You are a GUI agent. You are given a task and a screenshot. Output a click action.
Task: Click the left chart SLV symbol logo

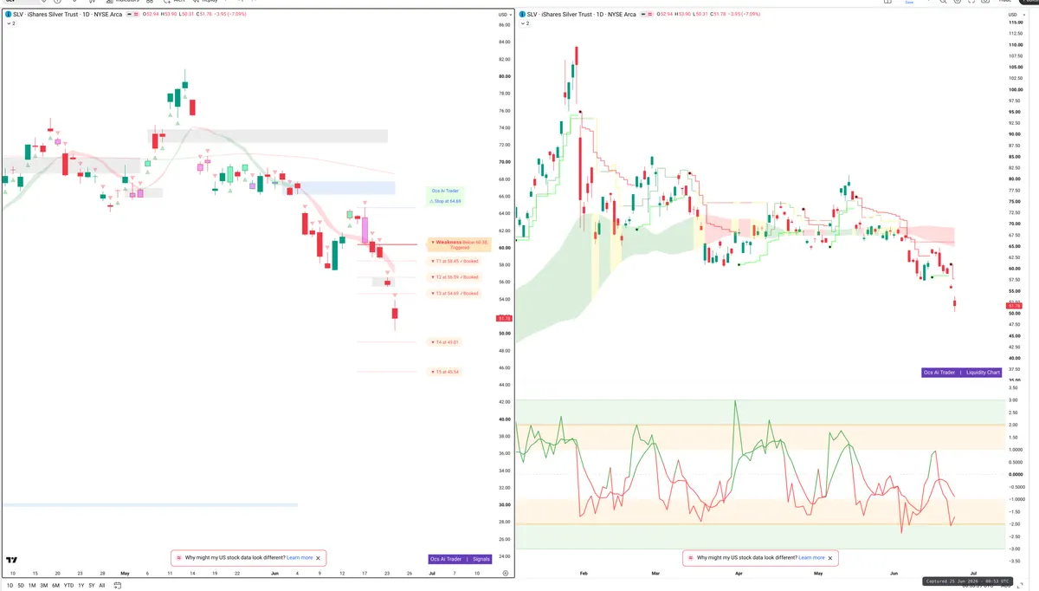[8, 15]
